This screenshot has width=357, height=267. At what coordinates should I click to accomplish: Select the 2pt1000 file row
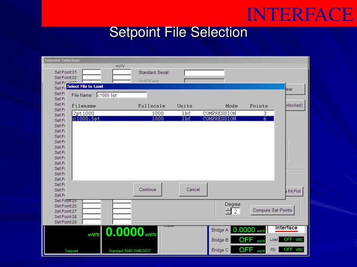173,113
